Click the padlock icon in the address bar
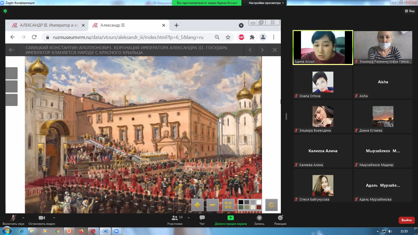The width and height of the screenshot is (418, 235). pyautogui.click(x=48, y=37)
